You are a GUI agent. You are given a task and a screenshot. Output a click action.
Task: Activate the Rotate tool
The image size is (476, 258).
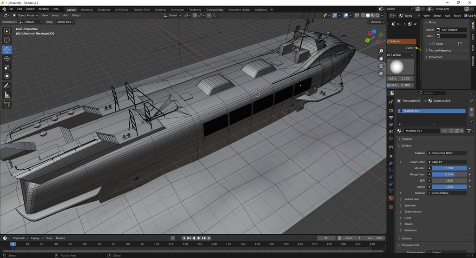(7, 59)
